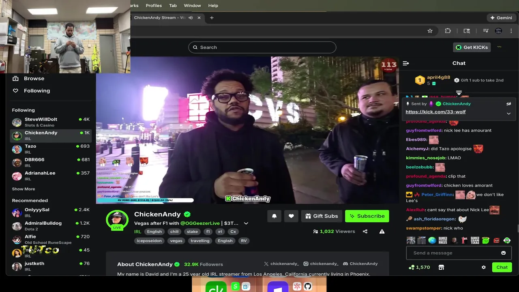
Task: Click into the Kick search field
Action: [x=262, y=47]
